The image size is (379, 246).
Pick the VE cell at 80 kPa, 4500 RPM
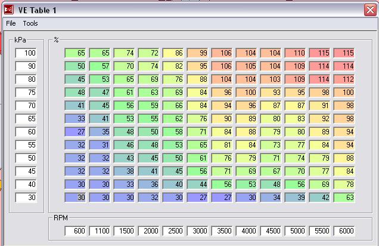271,79
